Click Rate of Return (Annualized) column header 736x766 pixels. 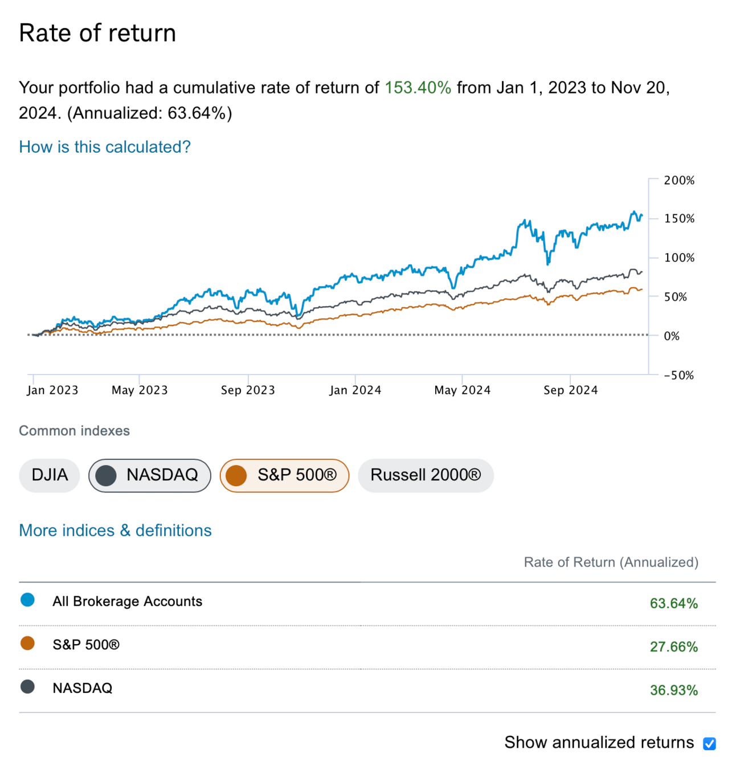[x=611, y=563]
